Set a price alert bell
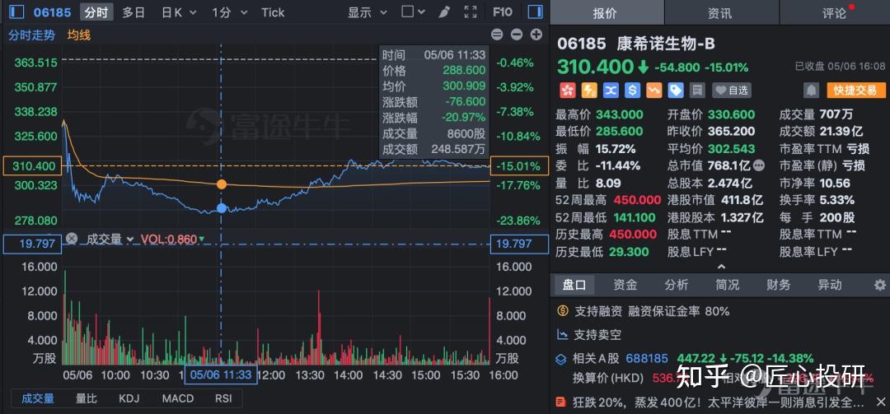 (x=811, y=90)
